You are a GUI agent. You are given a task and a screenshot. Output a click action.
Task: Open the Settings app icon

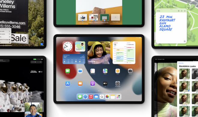tap(118, 83)
